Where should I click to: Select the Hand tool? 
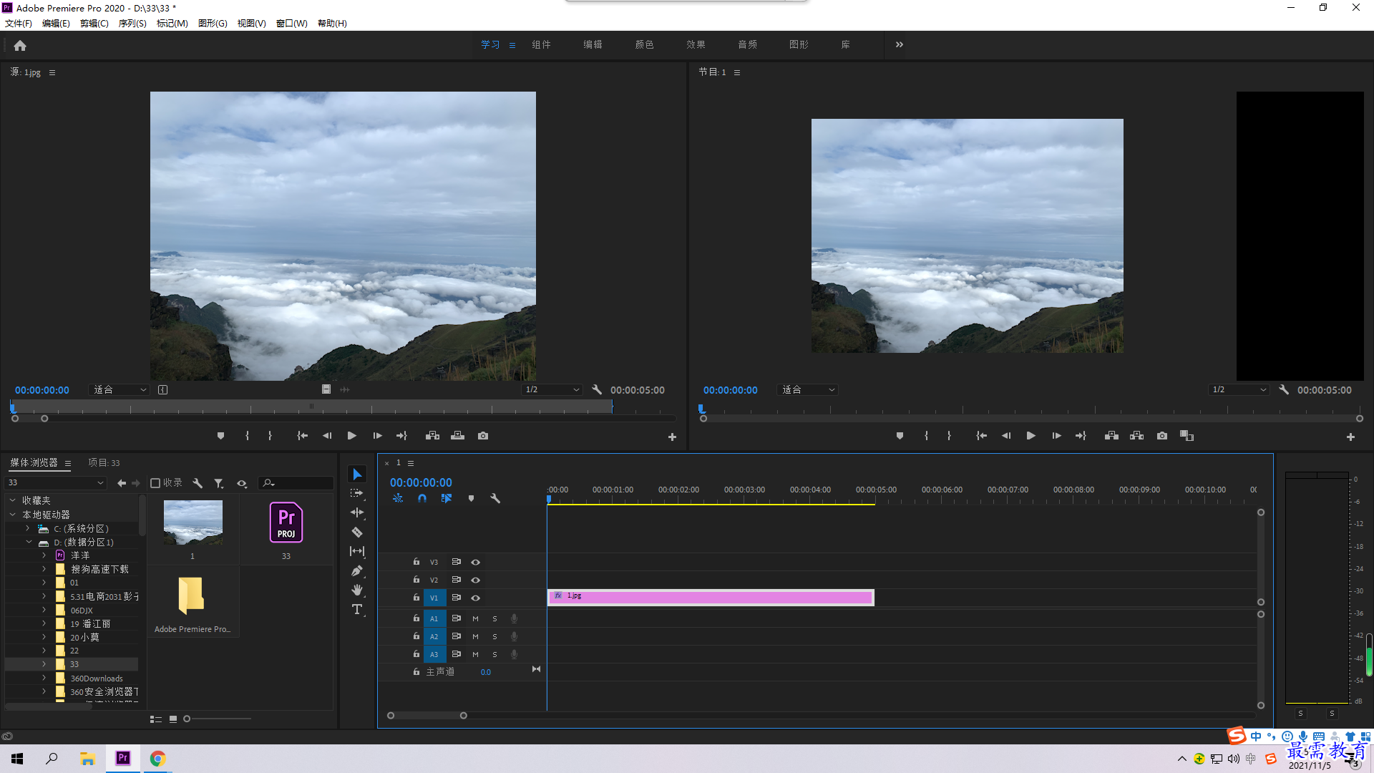point(357,590)
